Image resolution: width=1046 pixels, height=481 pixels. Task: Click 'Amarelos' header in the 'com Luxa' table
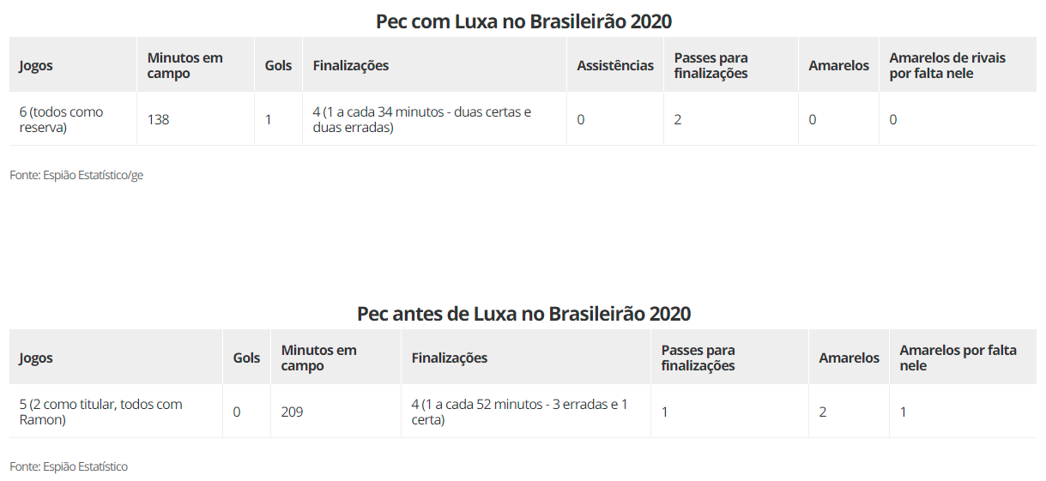point(838,66)
